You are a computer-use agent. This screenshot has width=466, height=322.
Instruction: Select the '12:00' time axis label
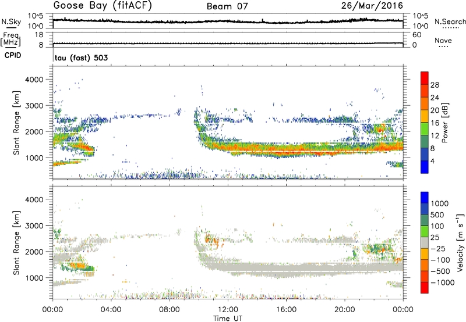point(228,310)
